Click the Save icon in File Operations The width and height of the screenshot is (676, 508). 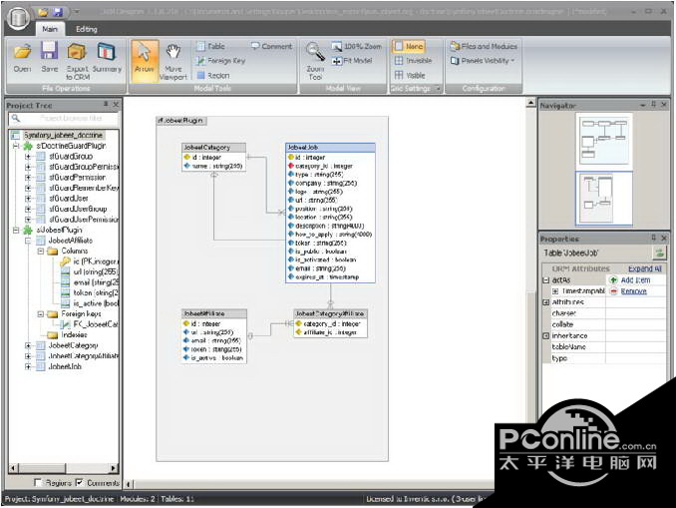pyautogui.click(x=50, y=57)
